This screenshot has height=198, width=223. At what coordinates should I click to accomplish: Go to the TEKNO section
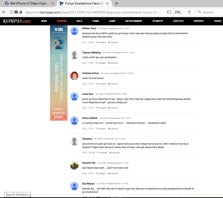[95, 21]
